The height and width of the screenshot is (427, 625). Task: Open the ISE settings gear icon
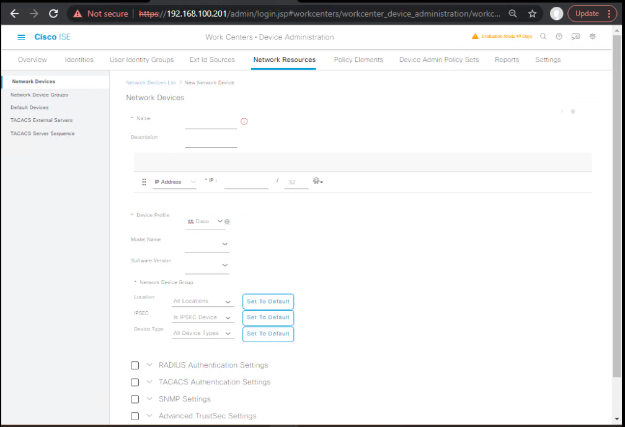(x=593, y=37)
